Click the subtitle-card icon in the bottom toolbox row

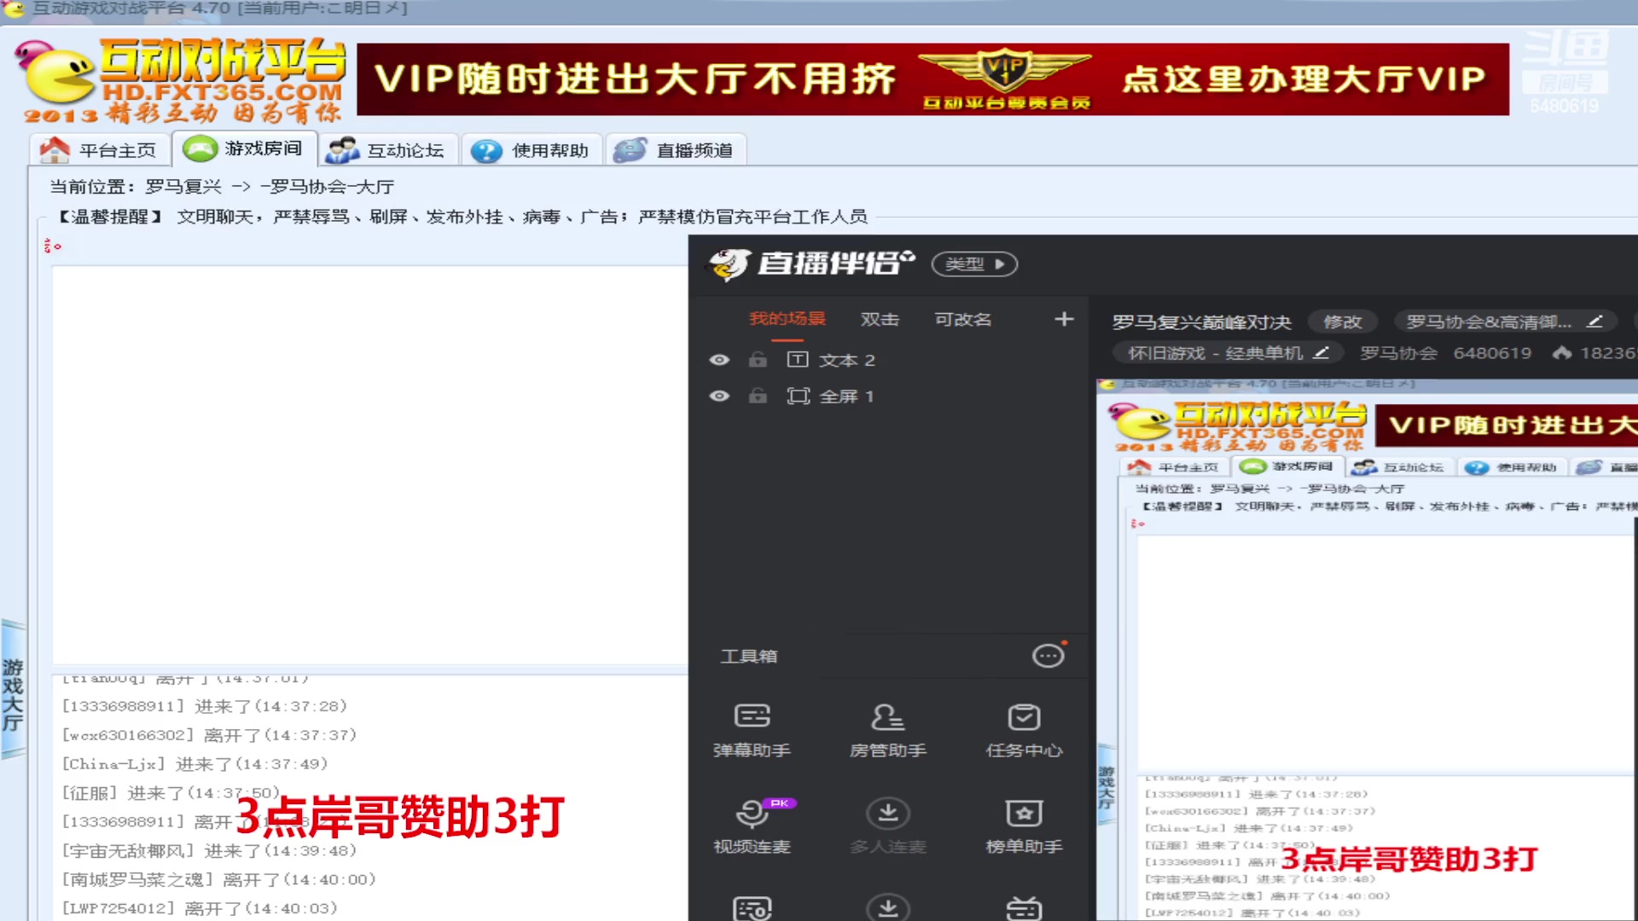pyautogui.click(x=752, y=908)
